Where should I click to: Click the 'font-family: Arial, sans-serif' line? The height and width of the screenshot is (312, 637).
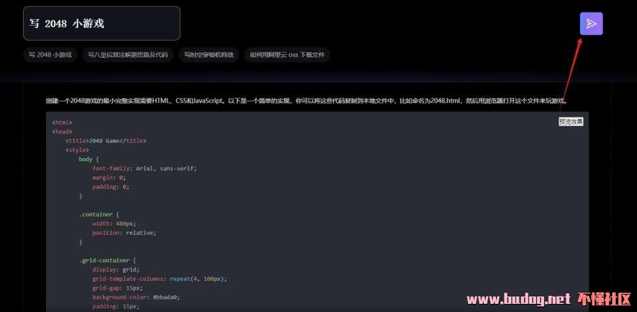[144, 168]
